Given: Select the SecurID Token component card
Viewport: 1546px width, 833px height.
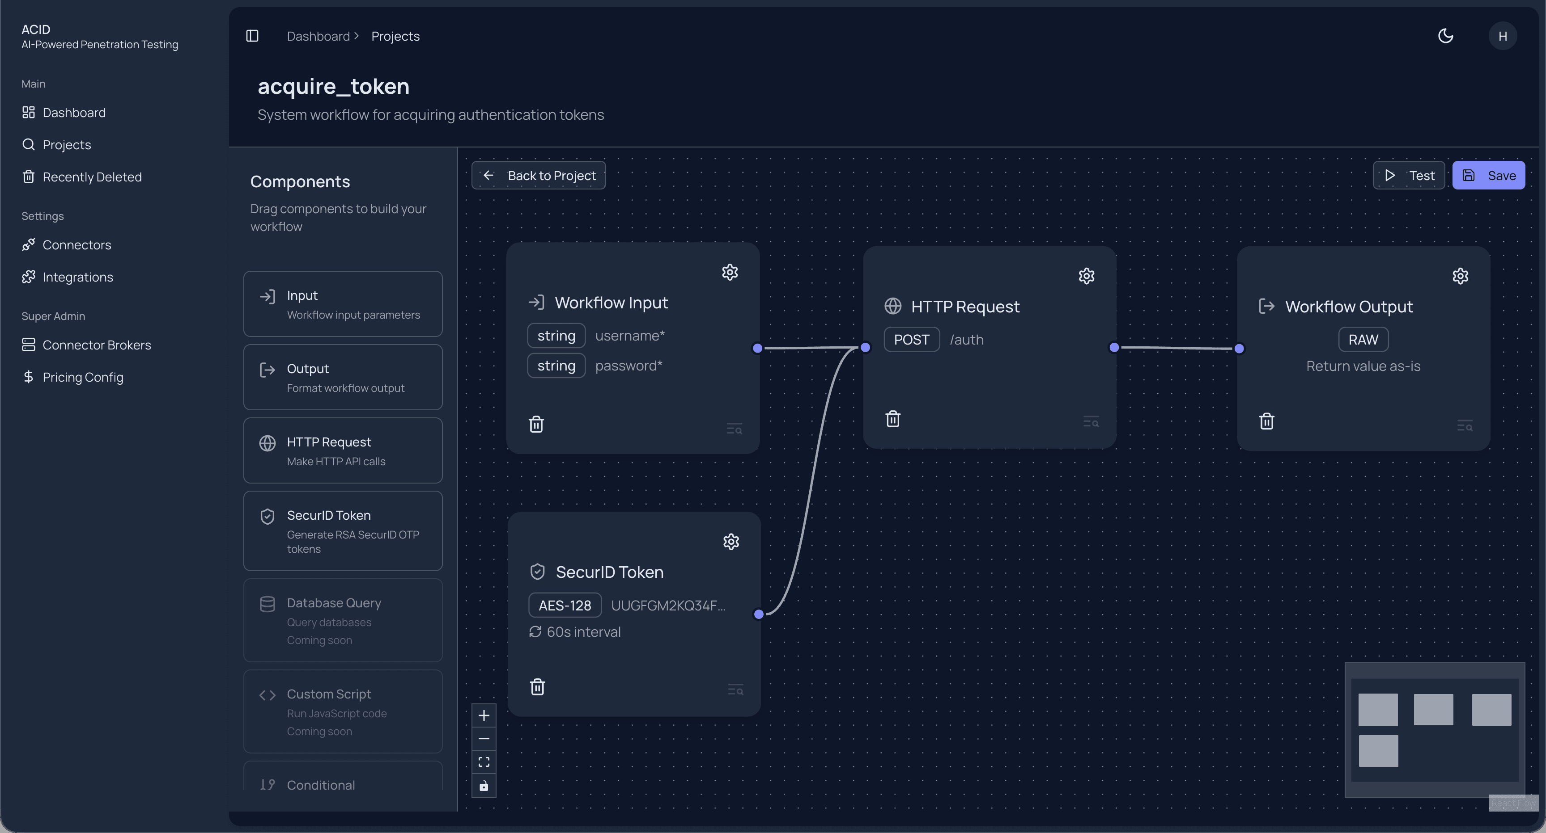Looking at the screenshot, I should (343, 531).
